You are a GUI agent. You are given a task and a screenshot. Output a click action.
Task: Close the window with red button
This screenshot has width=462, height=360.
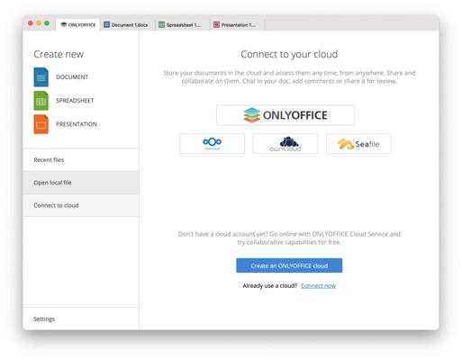click(x=31, y=23)
